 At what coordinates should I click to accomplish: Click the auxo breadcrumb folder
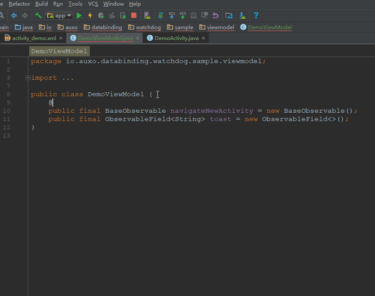pos(68,27)
